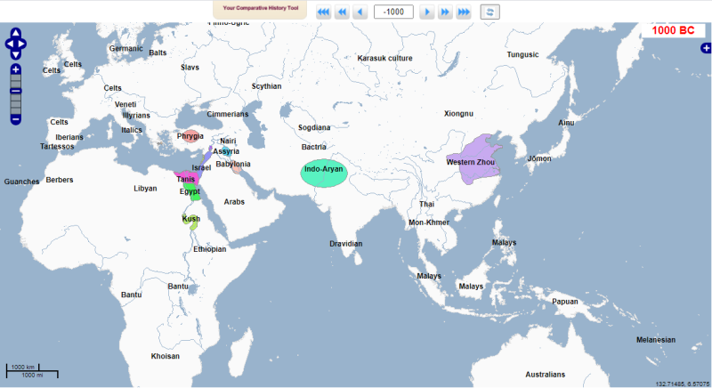This screenshot has height=388, width=712.
Task: Skip forward with the double-arrow button
Action: point(445,12)
